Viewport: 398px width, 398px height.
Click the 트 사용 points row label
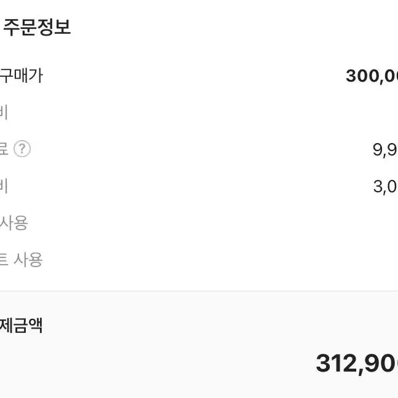pyautogui.click(x=21, y=260)
